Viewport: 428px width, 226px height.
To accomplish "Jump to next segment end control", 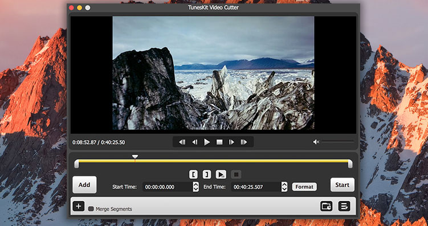I will tap(244, 142).
